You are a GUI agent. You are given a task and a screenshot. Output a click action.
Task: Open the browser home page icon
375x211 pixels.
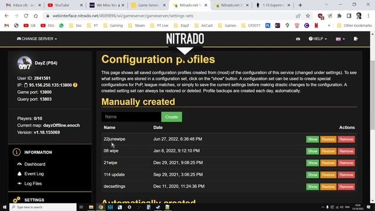[36, 16]
